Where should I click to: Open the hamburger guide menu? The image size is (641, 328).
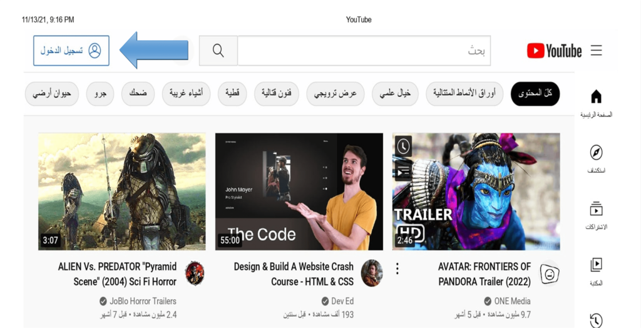pyautogui.click(x=596, y=51)
